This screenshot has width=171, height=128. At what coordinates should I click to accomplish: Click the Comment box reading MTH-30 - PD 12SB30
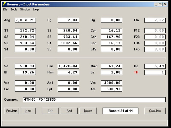point(94,100)
